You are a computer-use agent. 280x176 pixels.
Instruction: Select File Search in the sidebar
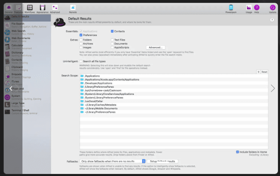pyautogui.click(x=27, y=25)
